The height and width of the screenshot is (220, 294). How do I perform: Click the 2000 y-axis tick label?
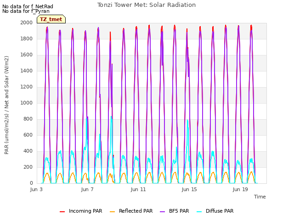click(27, 22)
